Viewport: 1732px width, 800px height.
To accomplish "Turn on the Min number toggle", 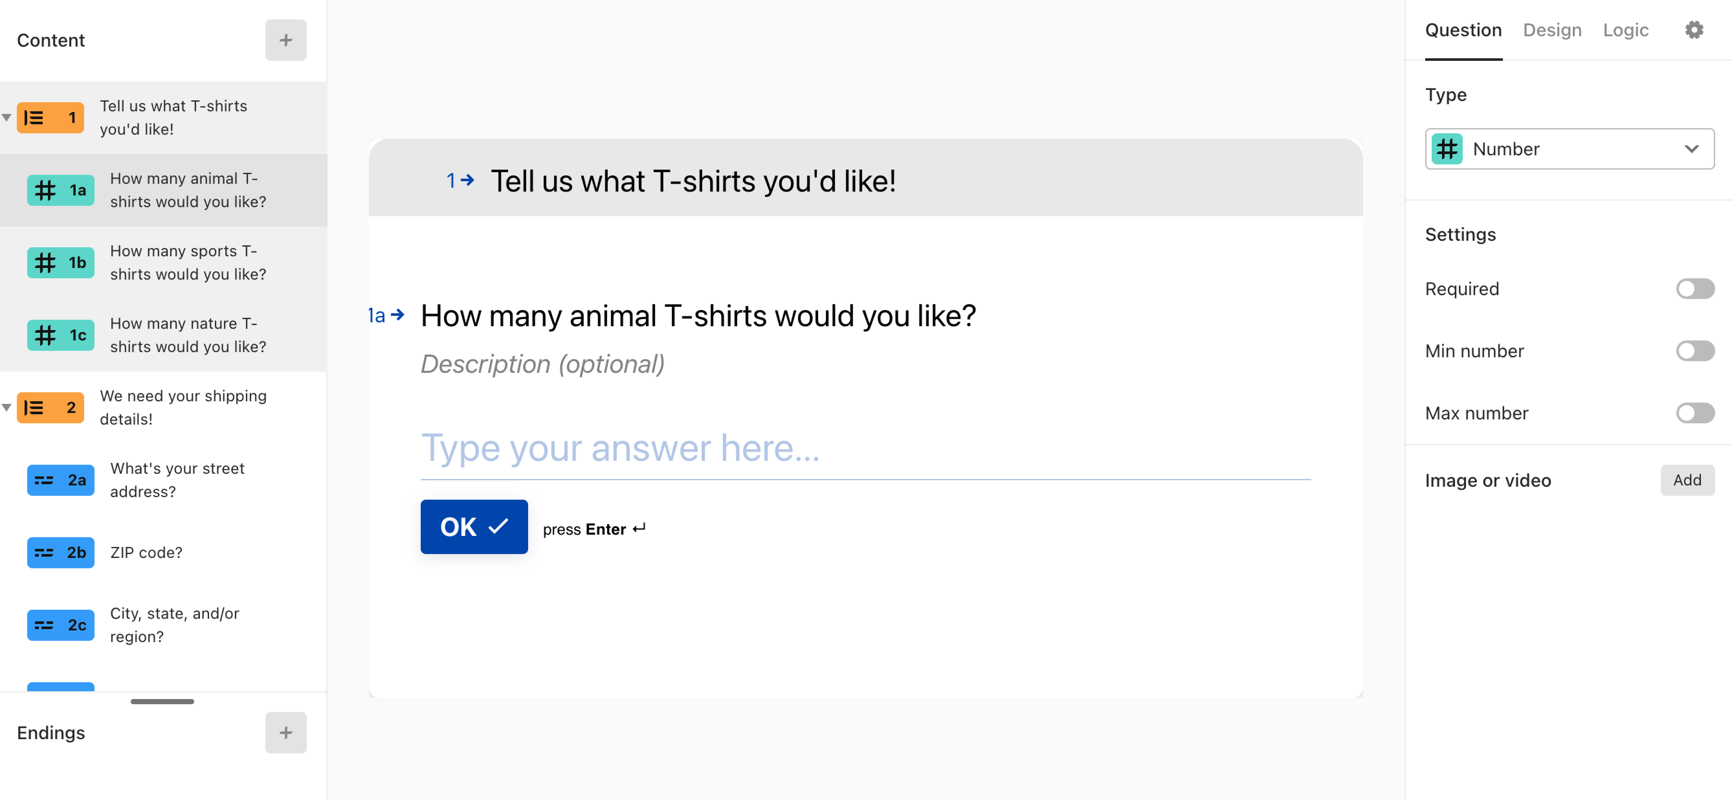I will [x=1694, y=351].
